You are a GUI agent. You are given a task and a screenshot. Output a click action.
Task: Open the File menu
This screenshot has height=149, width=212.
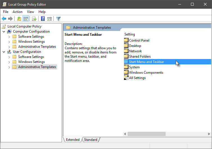click(6, 12)
